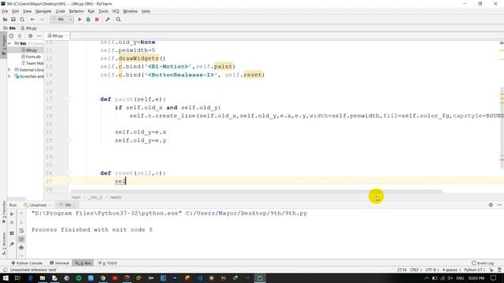
Task: Select 9th.py in project tree
Action: (29, 50)
